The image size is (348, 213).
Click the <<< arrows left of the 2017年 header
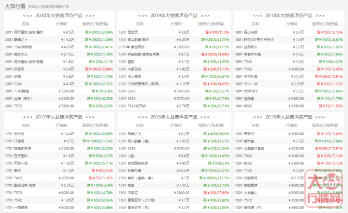point(28,117)
